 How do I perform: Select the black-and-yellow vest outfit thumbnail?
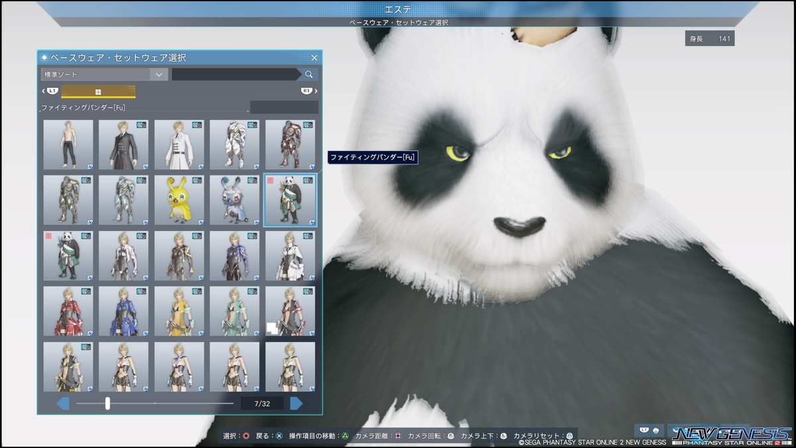point(68,366)
